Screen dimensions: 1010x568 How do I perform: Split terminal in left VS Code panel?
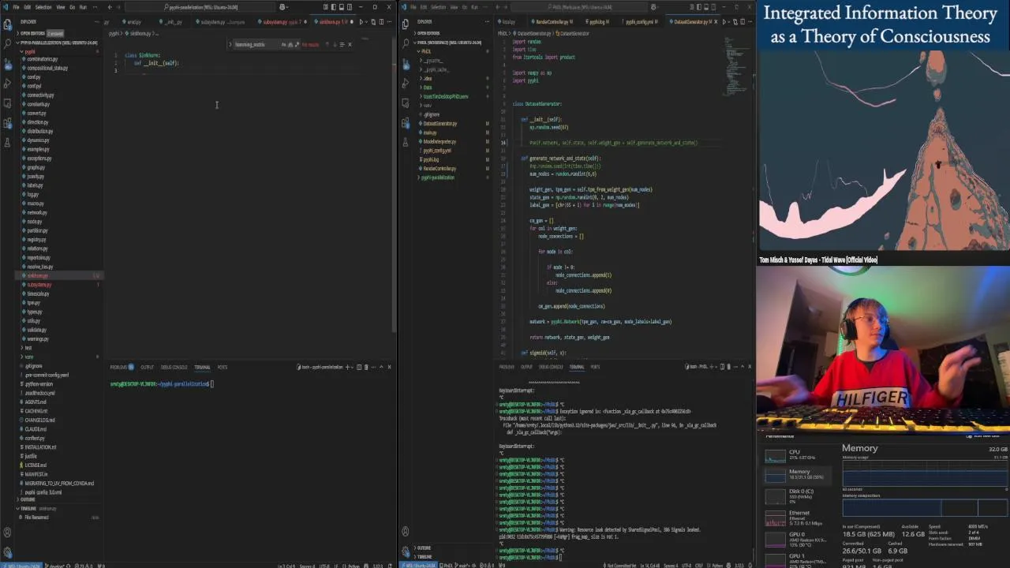tap(358, 367)
